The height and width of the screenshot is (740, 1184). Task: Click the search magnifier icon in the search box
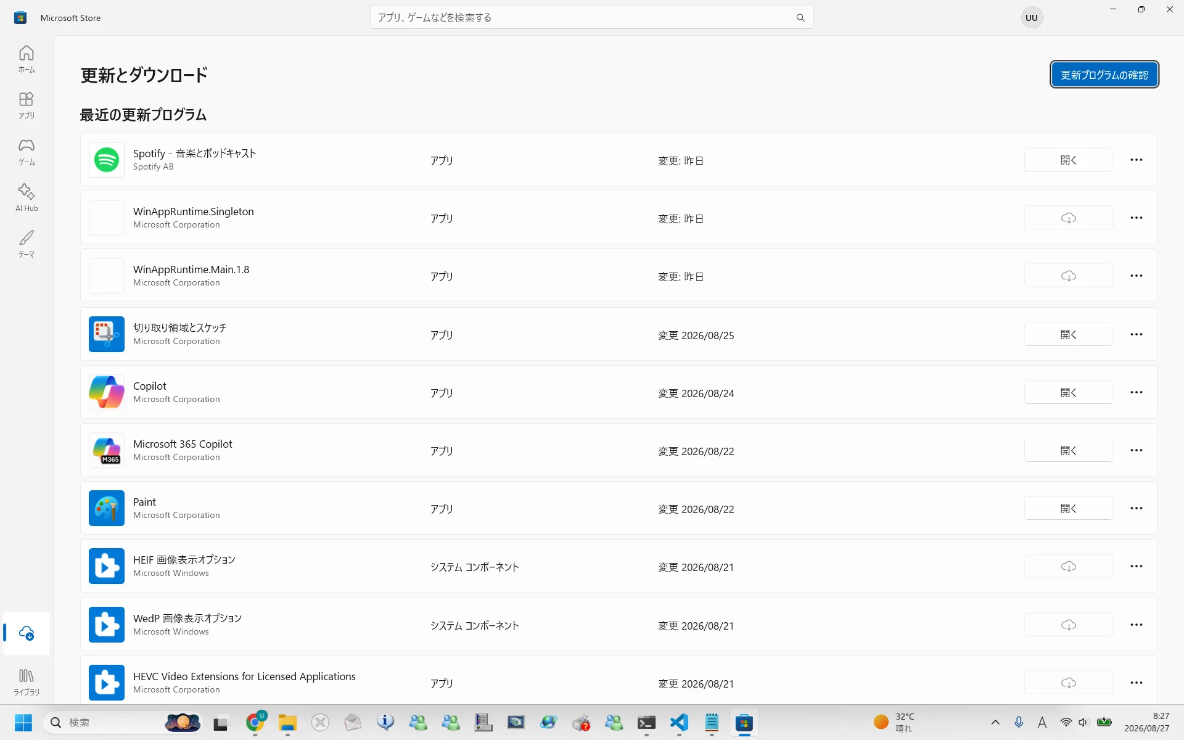coord(800,18)
